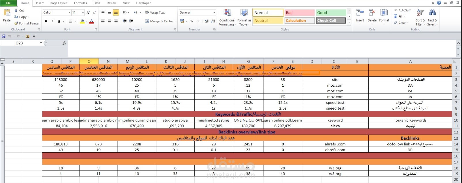The height and width of the screenshot is (183, 462).
Task: Save workbook via quick access floppy icon
Action: (3, 36)
